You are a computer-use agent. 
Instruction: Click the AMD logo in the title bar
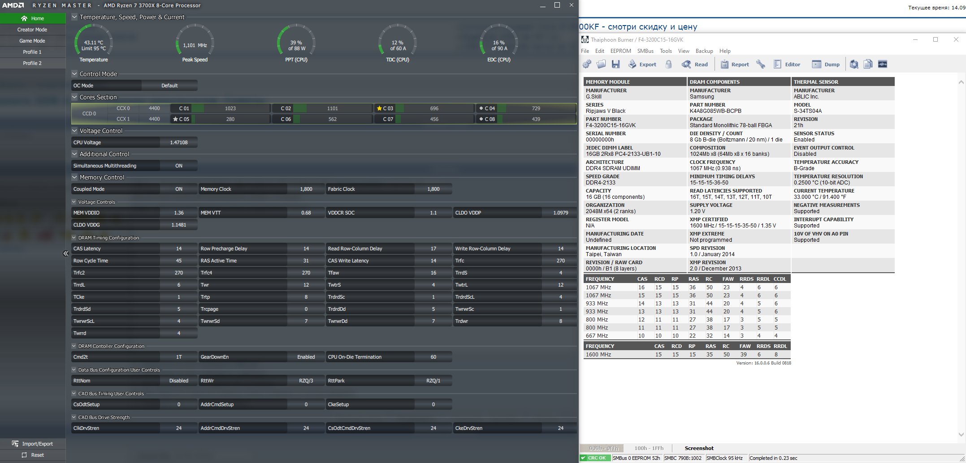13,5
